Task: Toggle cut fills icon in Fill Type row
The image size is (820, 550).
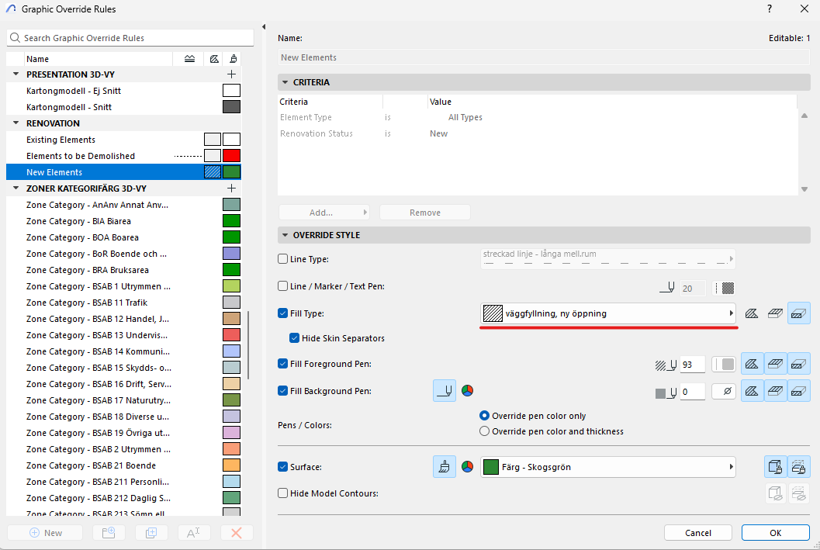Action: [x=798, y=313]
